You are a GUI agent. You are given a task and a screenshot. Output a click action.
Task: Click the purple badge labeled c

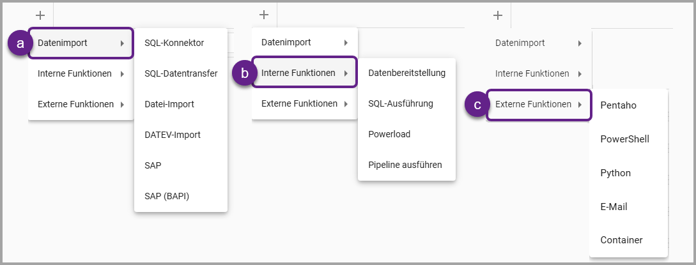tap(477, 104)
